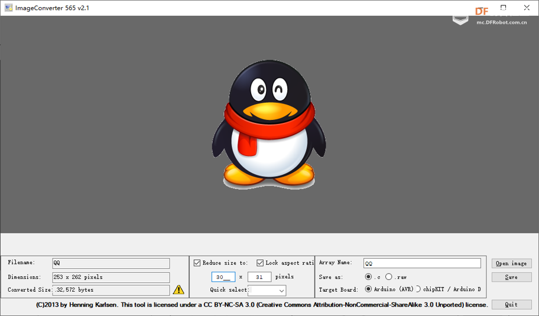
Task: Click the Quit button
Action: (x=511, y=304)
